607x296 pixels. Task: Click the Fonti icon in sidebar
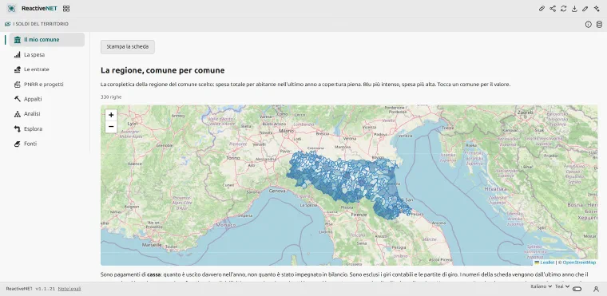(17, 144)
